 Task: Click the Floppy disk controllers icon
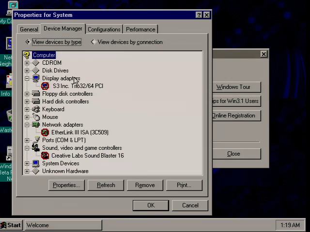(x=36, y=94)
